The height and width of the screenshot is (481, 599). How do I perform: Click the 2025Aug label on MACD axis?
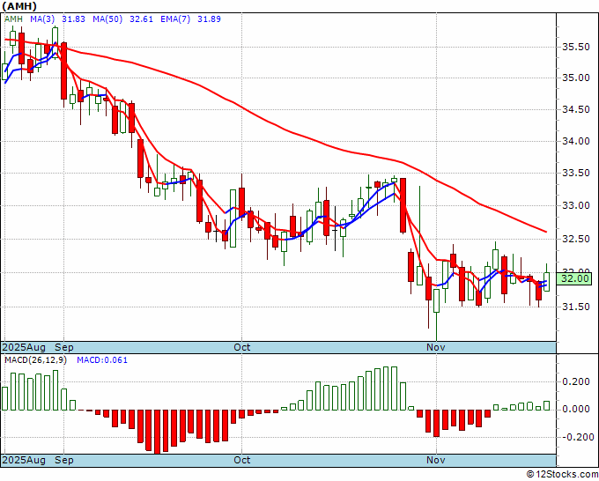24,460
